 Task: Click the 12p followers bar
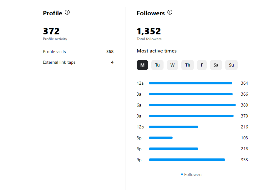click(174, 127)
